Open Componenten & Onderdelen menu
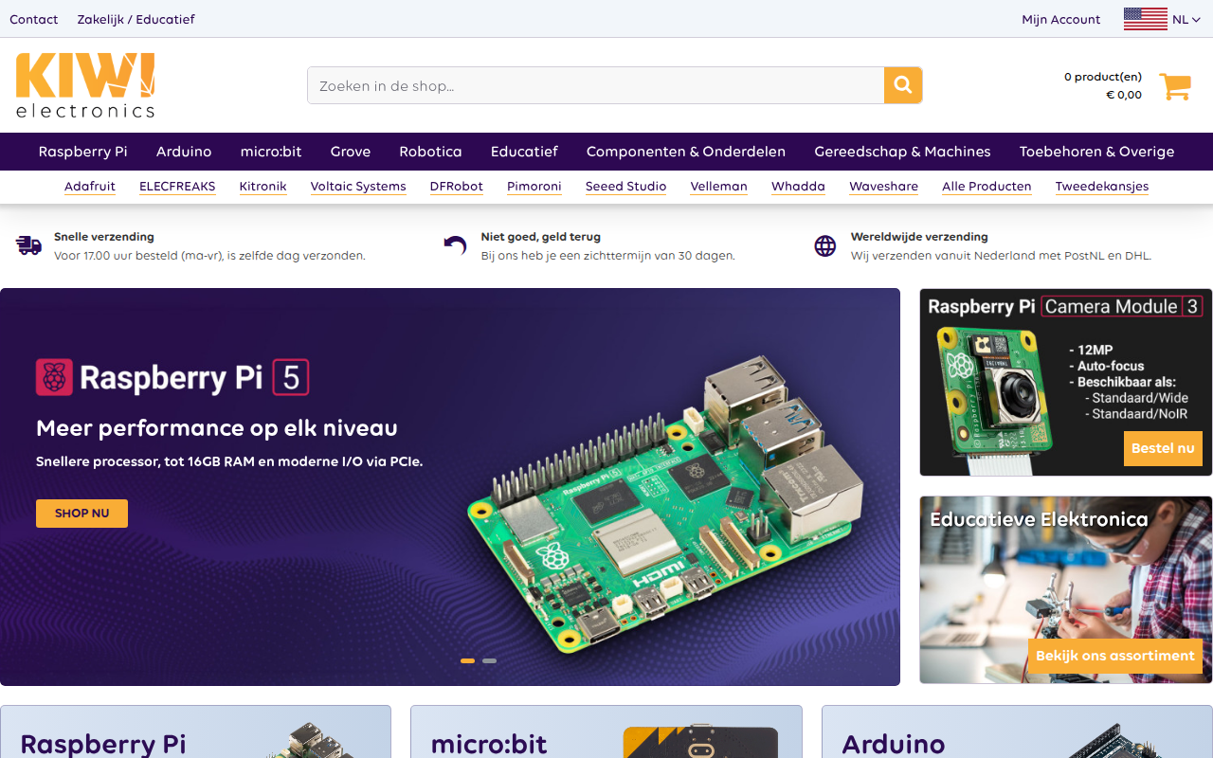This screenshot has width=1213, height=758. 686,152
